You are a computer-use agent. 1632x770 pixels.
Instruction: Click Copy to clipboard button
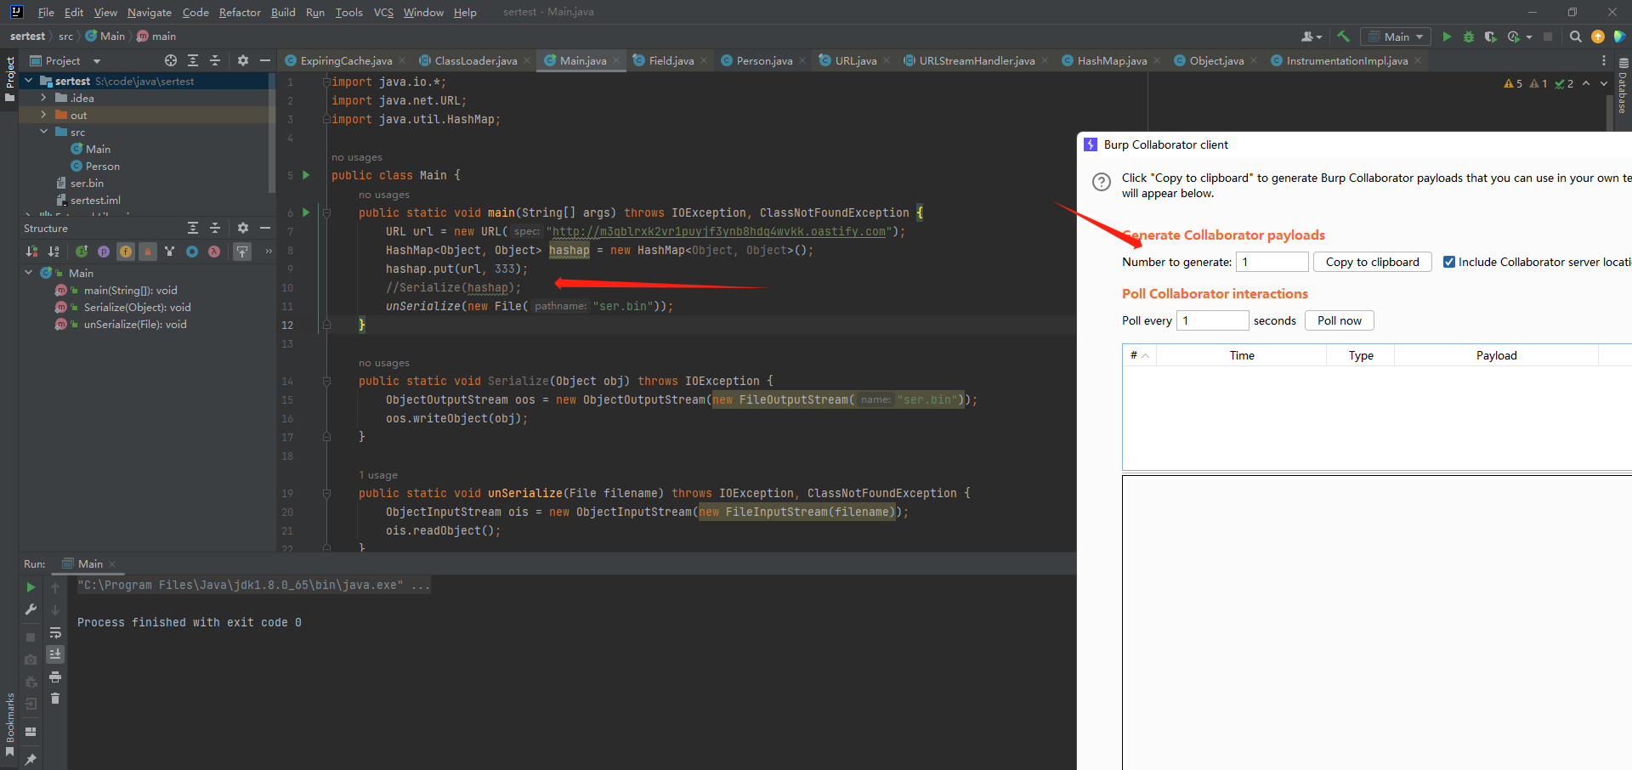pos(1372,262)
